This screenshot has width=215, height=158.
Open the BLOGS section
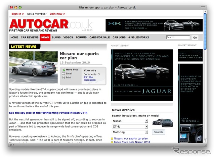(56, 37)
